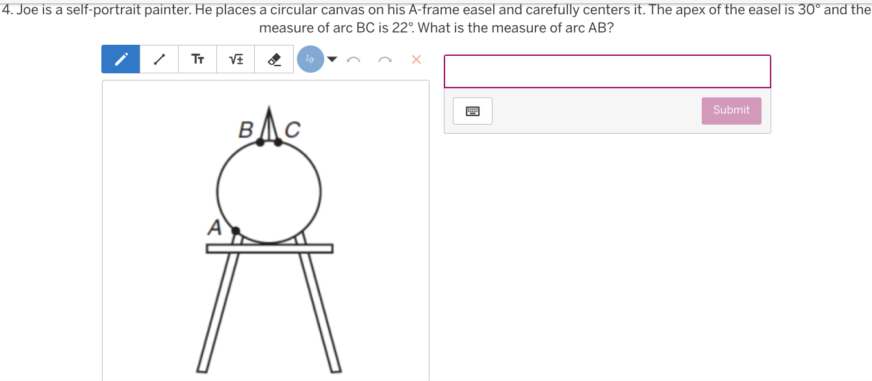Clear the drawing with the X icon
The image size is (872, 381).
(x=417, y=60)
